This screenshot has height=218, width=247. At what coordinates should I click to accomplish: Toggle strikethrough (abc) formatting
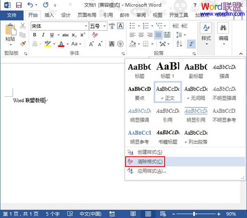click(65, 35)
